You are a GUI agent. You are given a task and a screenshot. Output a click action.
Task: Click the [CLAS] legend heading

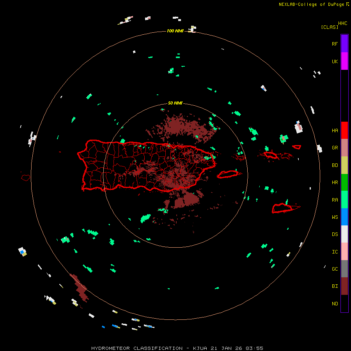330,27
